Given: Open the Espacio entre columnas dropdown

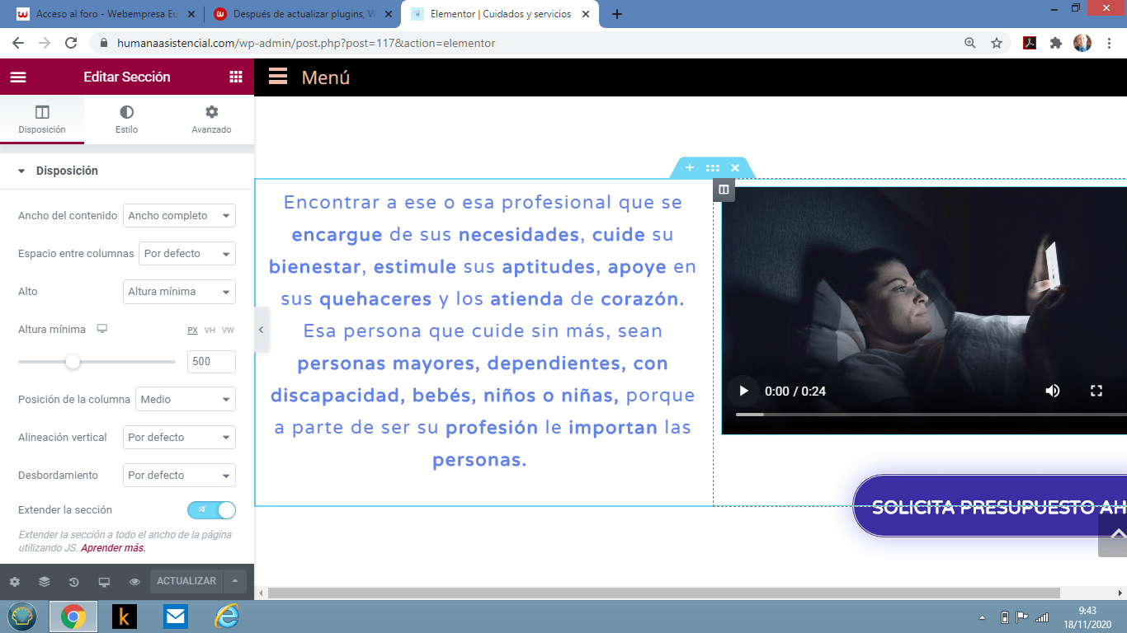Looking at the screenshot, I should coord(187,254).
